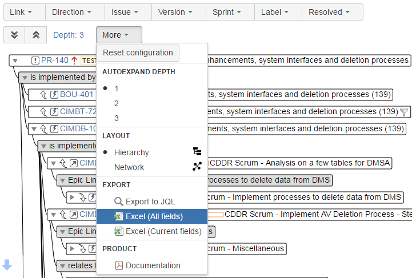Open the Sprint filter dropdown
Viewport: 412px width, 278px height.
point(226,12)
